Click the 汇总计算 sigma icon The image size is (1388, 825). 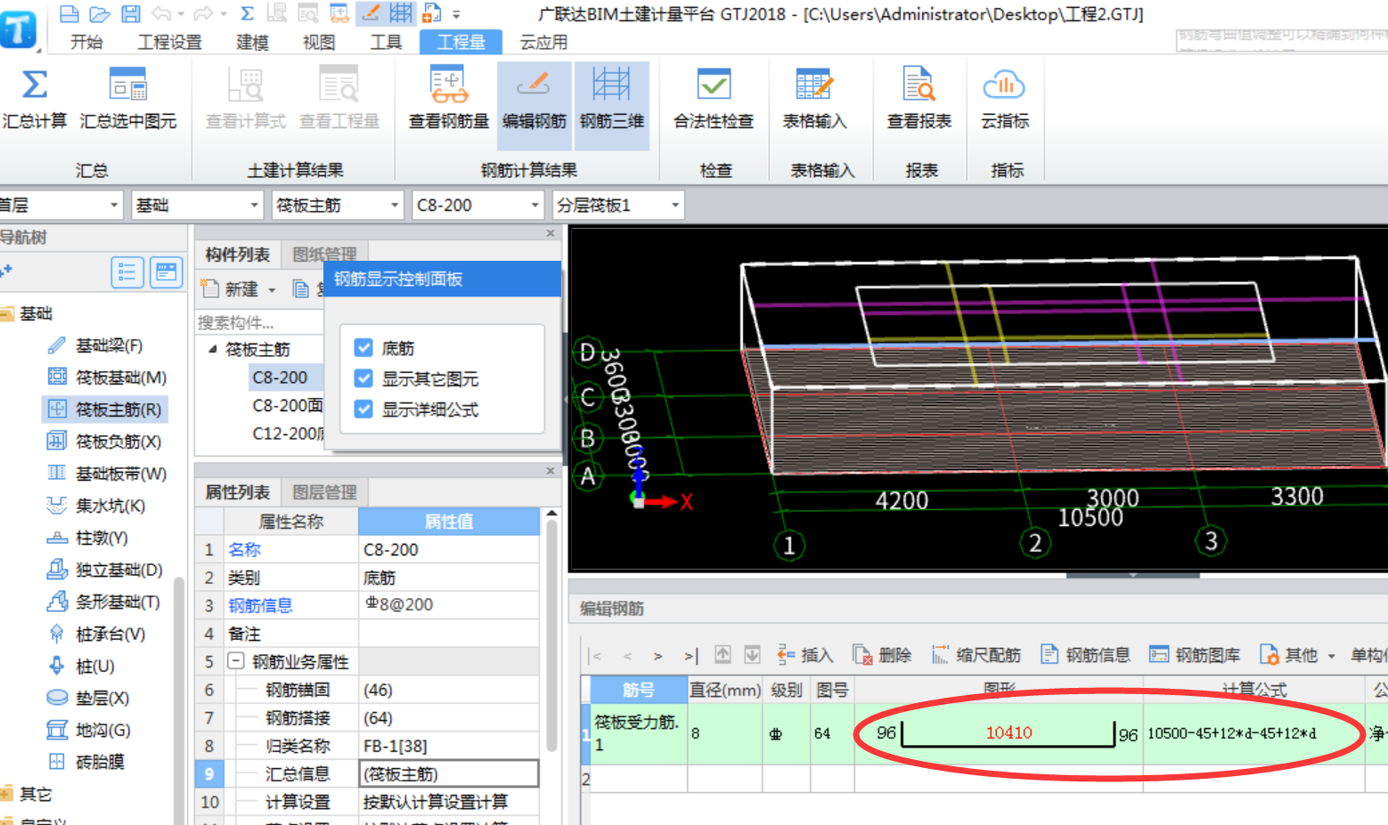34,85
